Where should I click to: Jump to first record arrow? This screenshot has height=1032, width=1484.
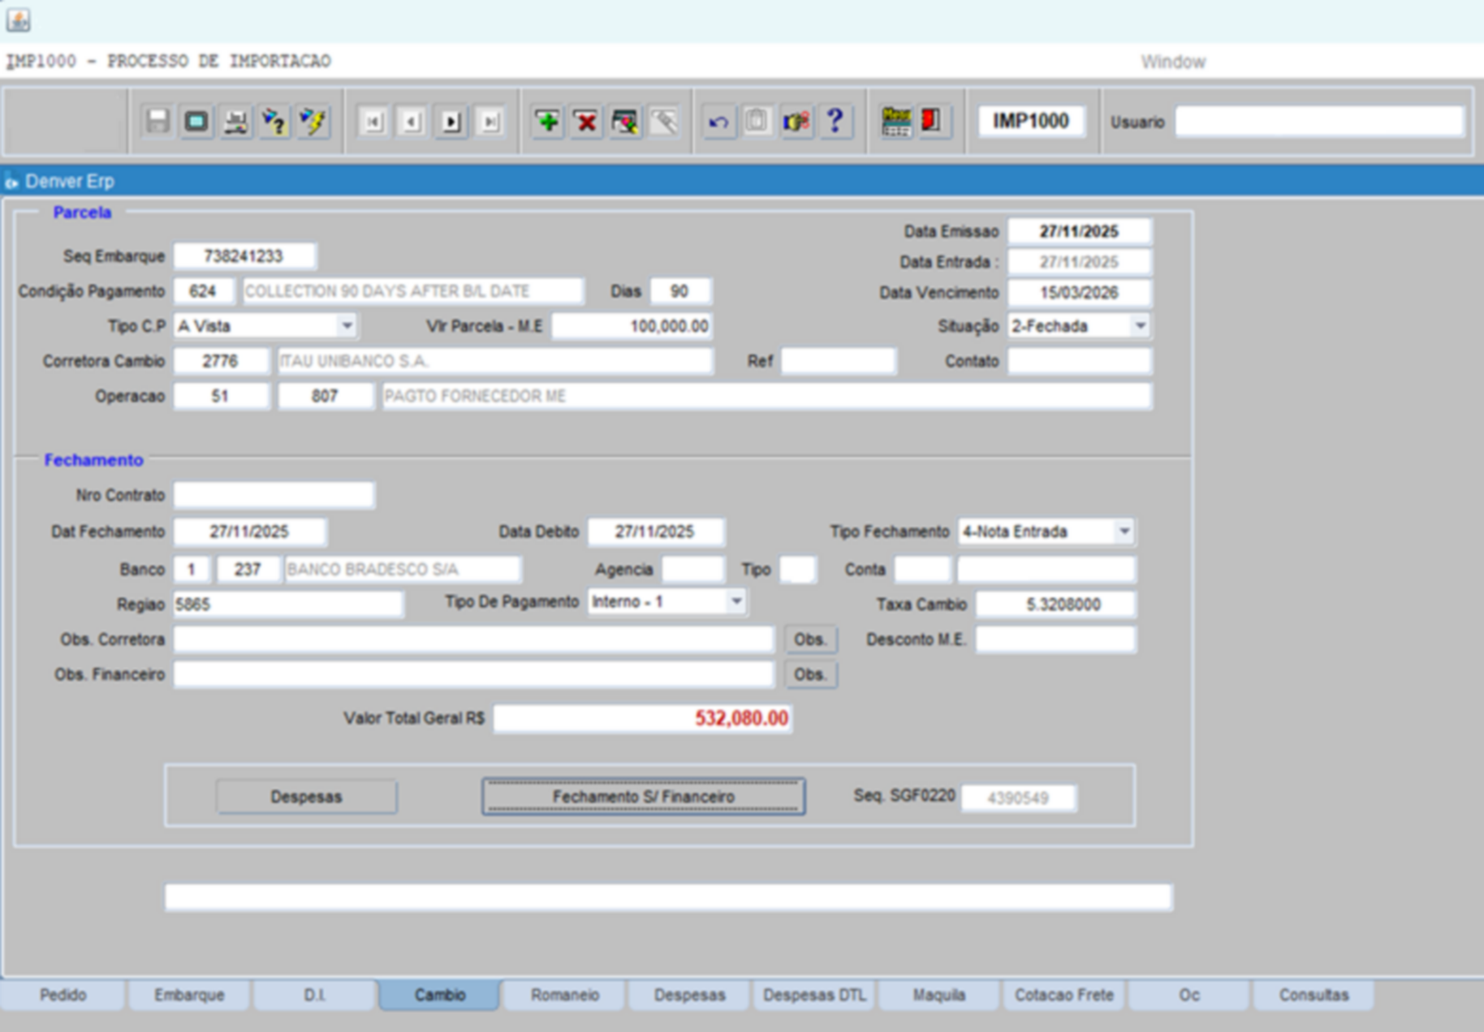coord(373,122)
